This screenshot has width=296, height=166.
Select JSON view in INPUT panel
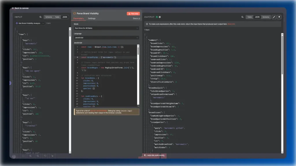(x=65, y=17)
